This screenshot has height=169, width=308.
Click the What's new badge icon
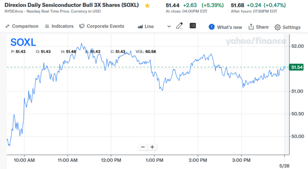point(212,27)
